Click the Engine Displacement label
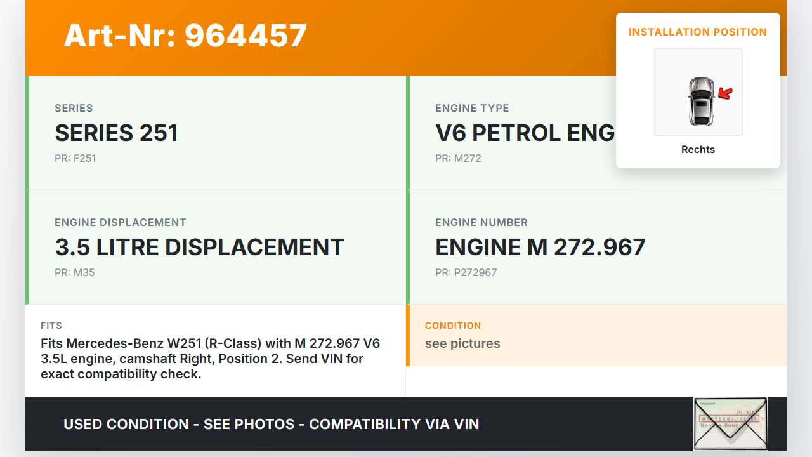The width and height of the screenshot is (812, 457). (121, 222)
